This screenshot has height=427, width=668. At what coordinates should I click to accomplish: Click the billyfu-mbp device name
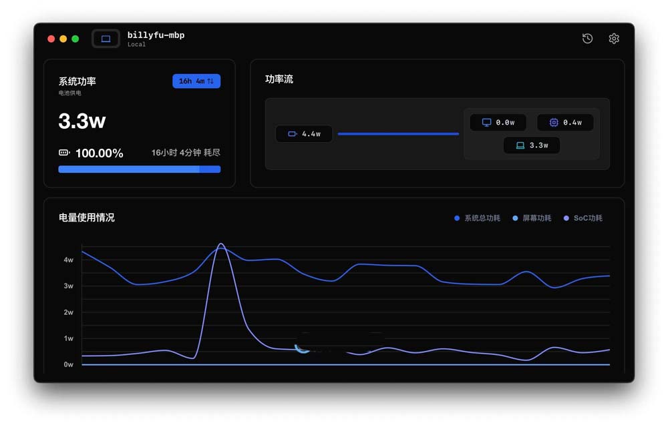point(156,35)
